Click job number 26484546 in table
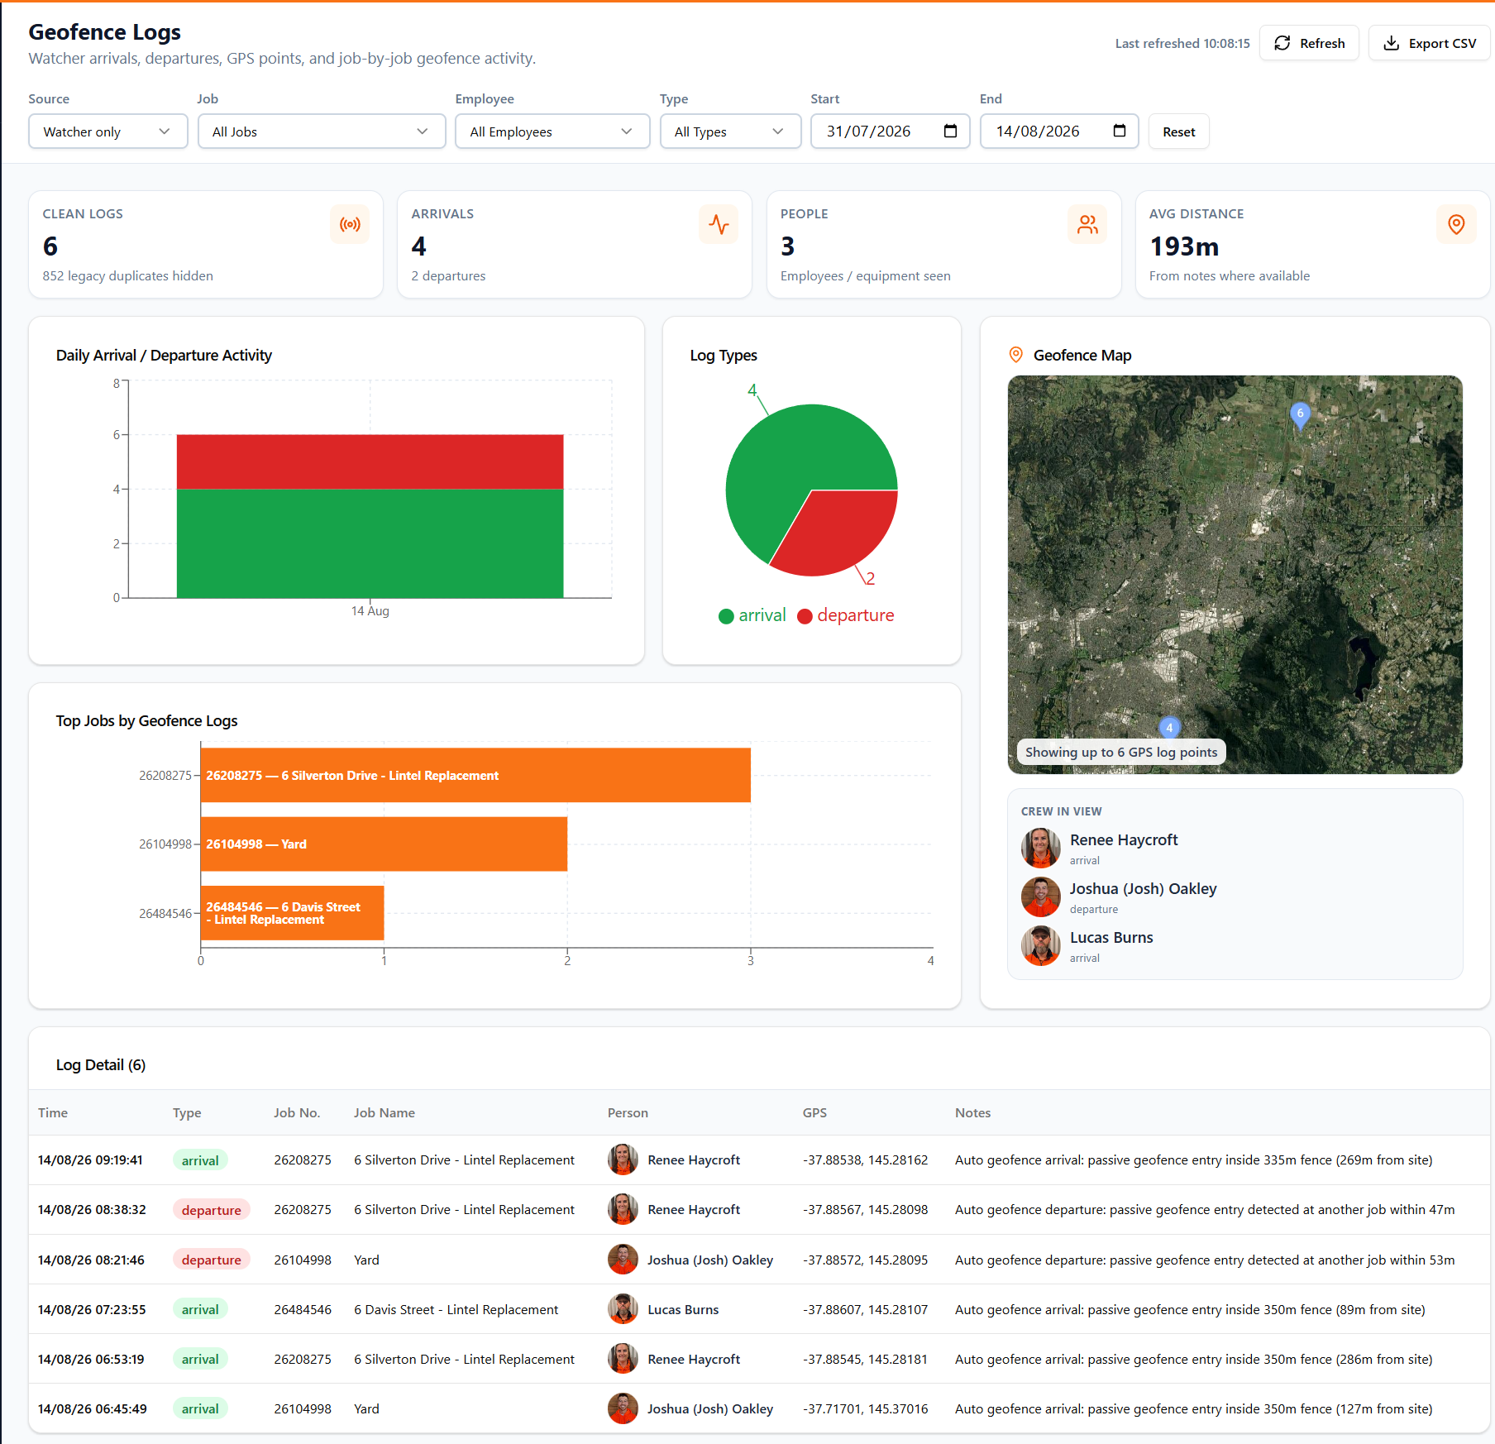The height and width of the screenshot is (1444, 1495). pyautogui.click(x=303, y=1309)
